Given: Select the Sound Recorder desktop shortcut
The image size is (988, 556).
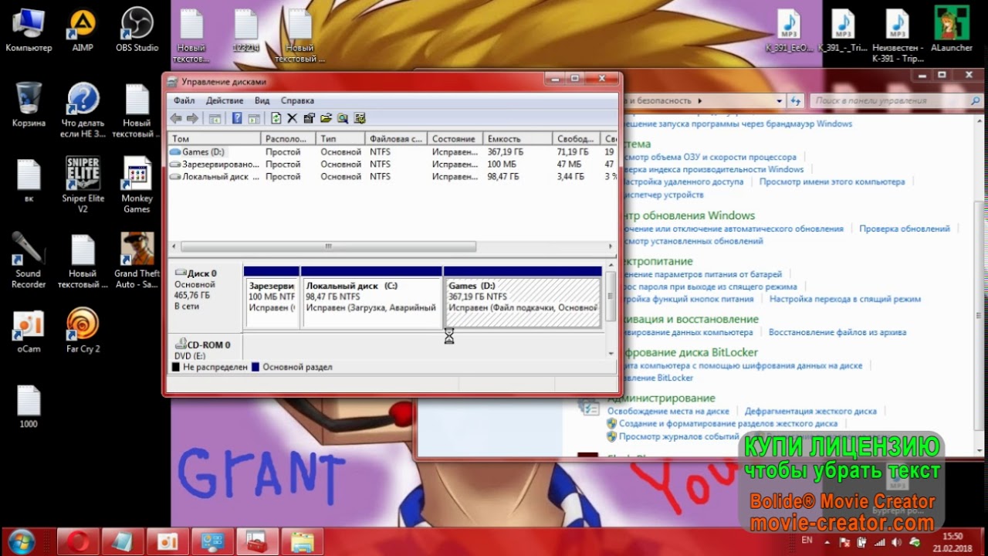Looking at the screenshot, I should [29, 261].
